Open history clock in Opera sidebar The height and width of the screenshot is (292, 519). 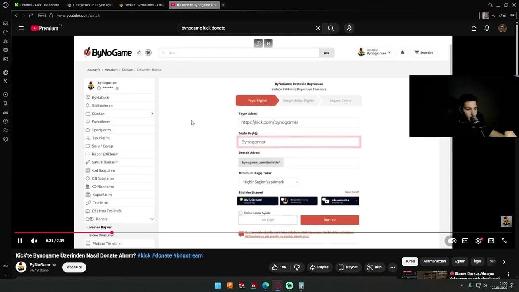(5, 121)
